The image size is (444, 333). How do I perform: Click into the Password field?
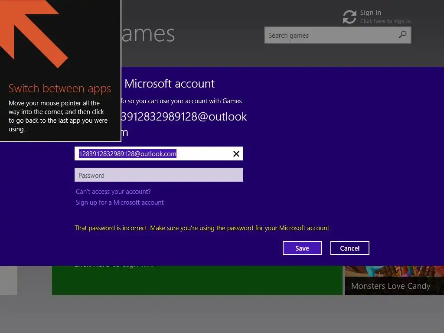point(159,175)
